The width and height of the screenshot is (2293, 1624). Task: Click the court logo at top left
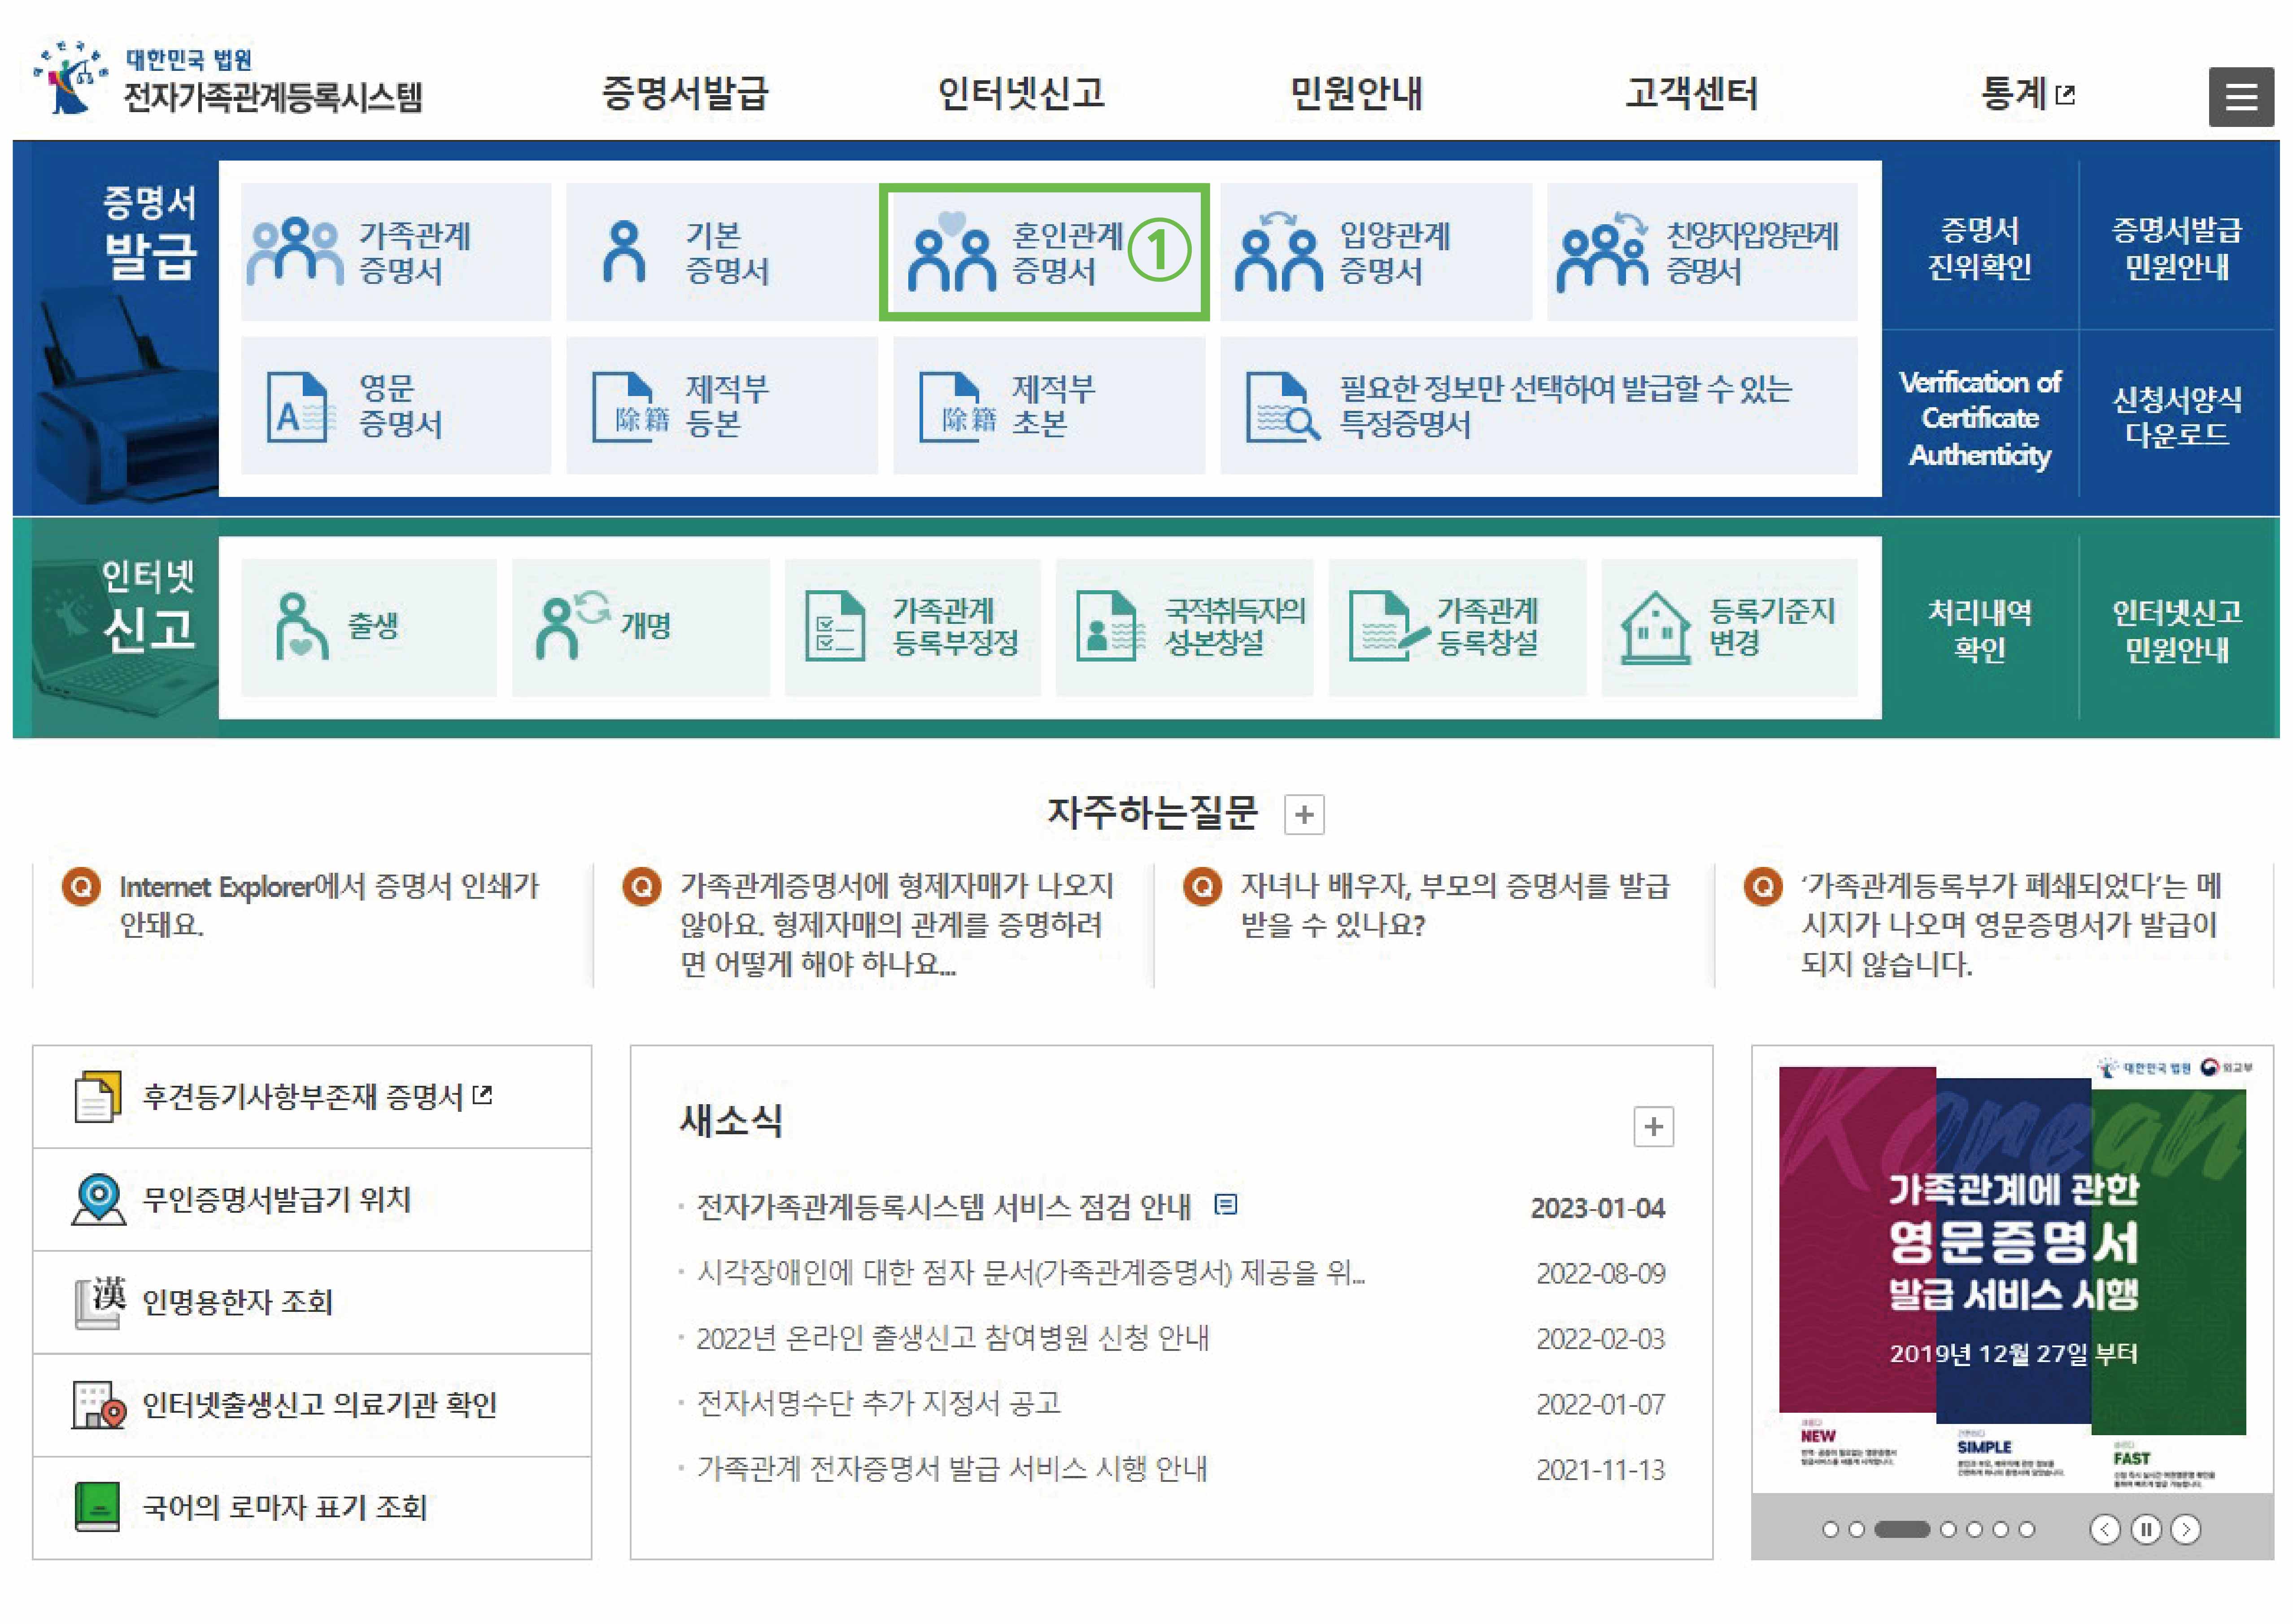pos(227,79)
